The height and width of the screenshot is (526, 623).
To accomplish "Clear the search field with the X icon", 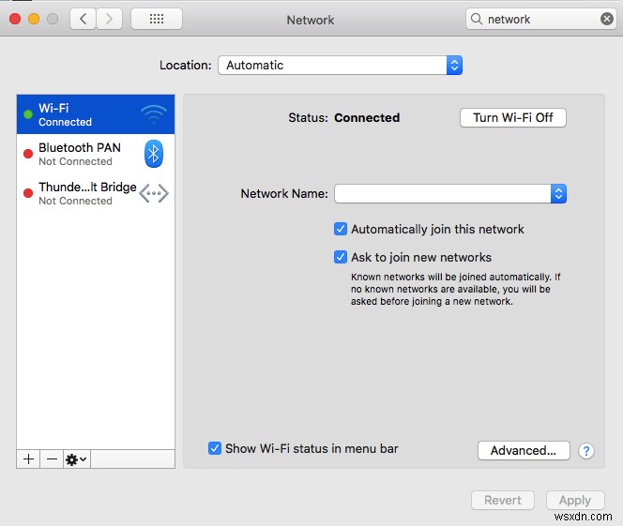I will (607, 19).
